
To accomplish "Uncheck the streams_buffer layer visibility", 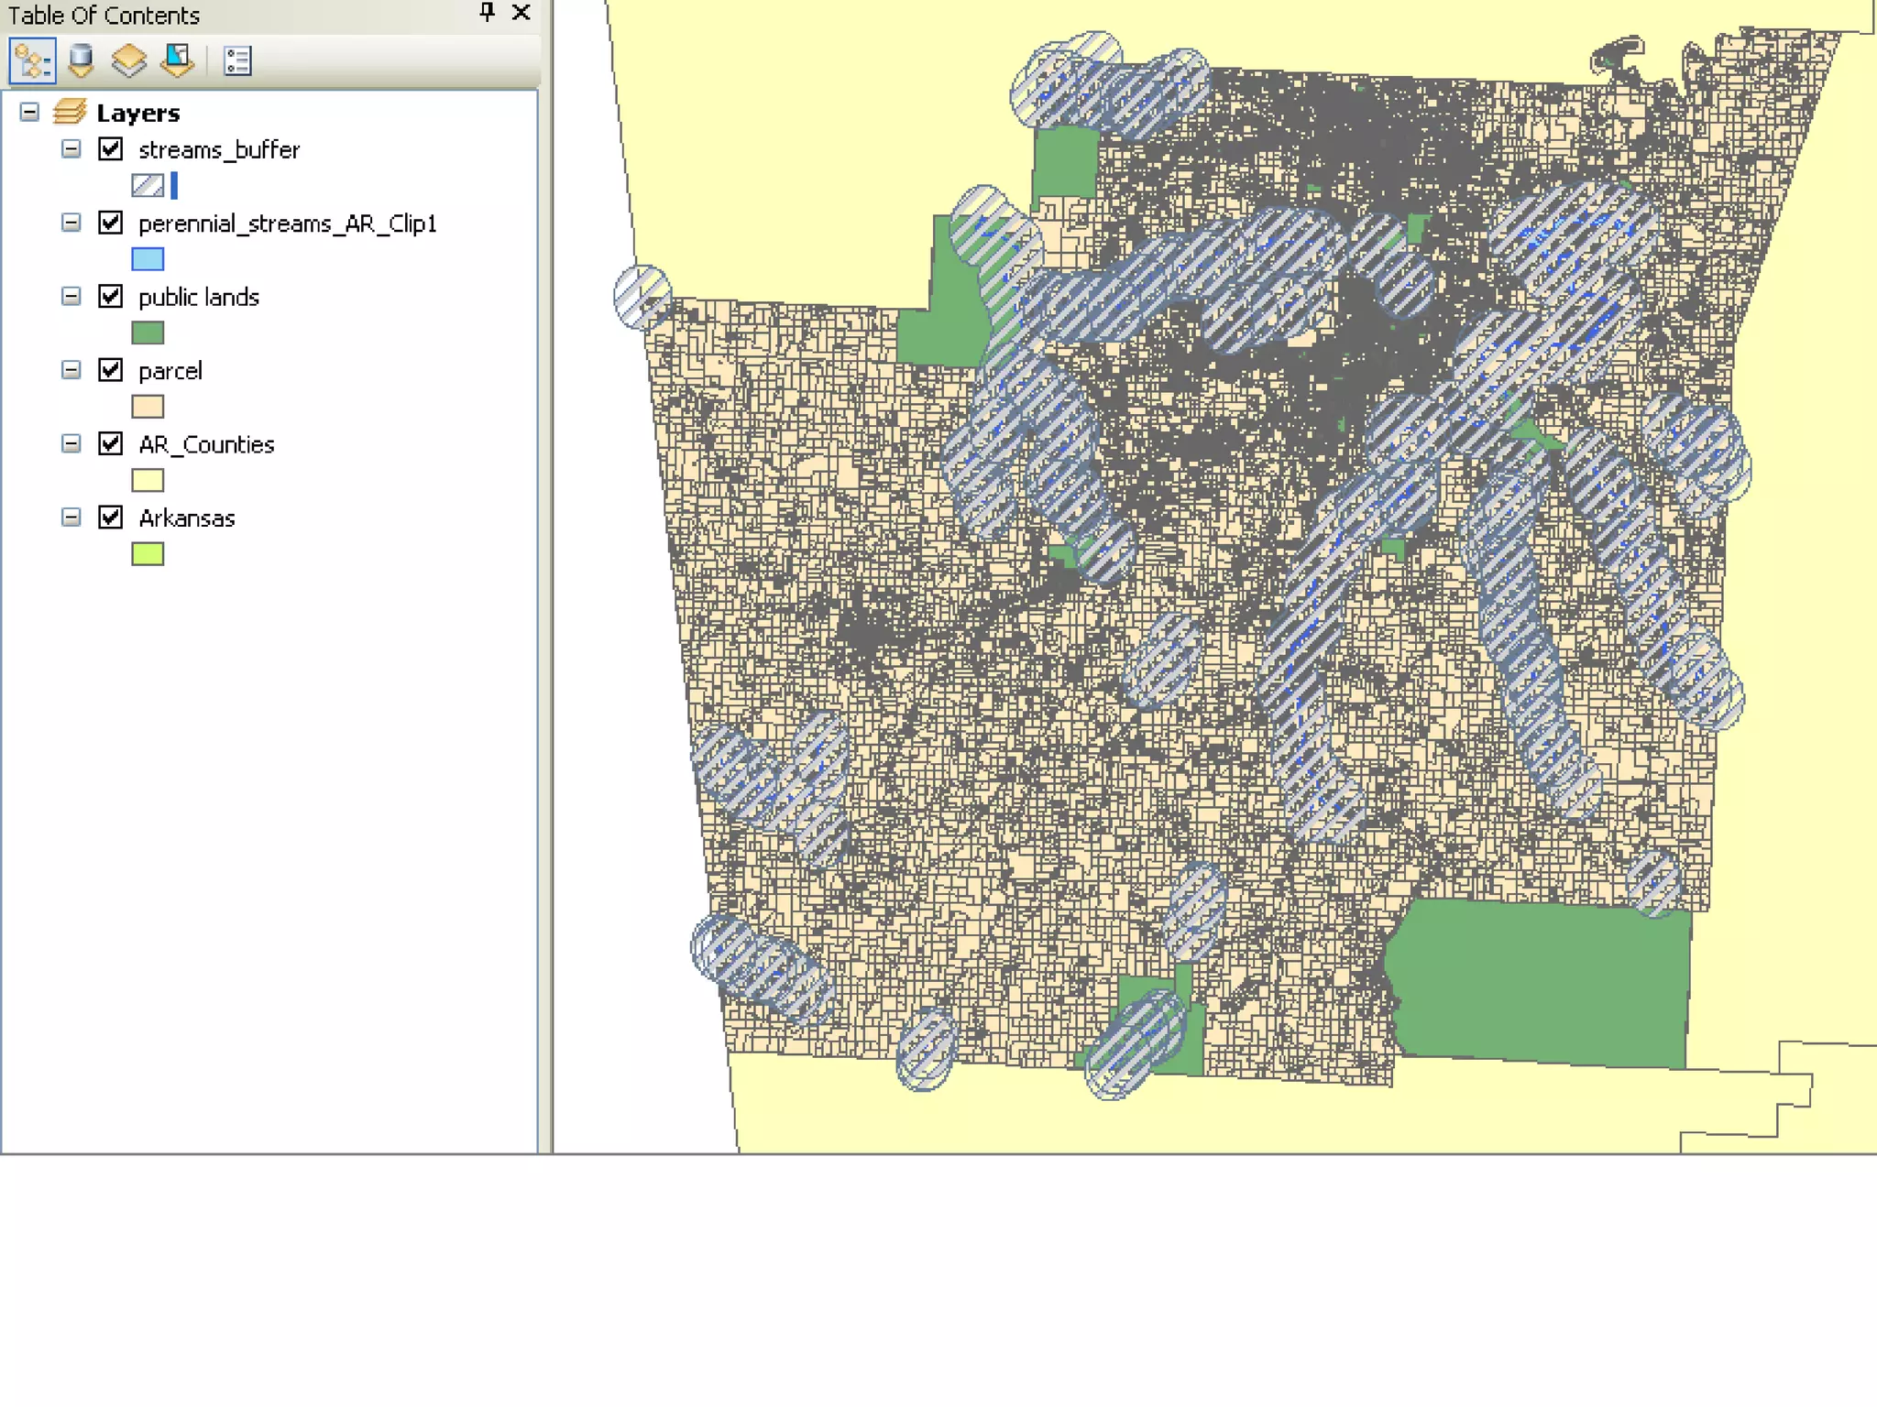I will pos(111,149).
